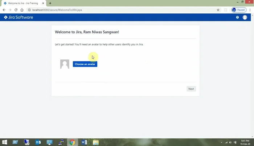Show hidden system tray icons

tap(221, 142)
